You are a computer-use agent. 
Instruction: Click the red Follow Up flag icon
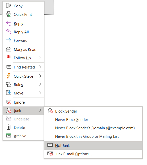(x=8, y=58)
